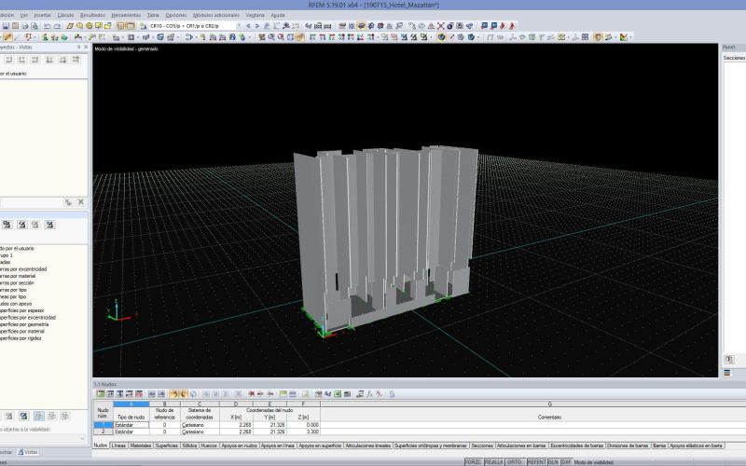Screen dimensions: 746x466
Task: Click the red X icon beside the views input
Action: click(x=81, y=202)
